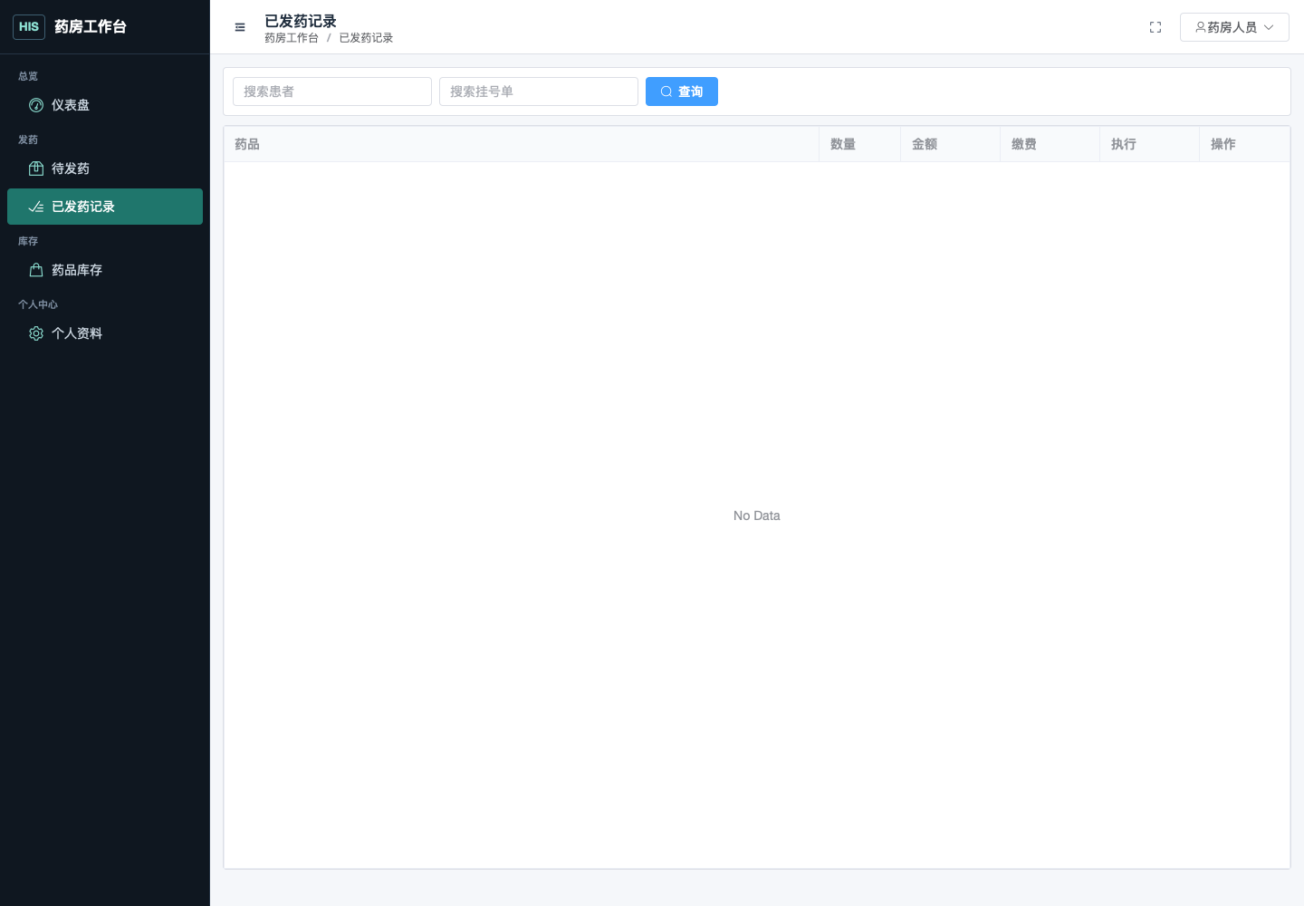Open 仪表盘 menu item
This screenshot has width=1304, height=906.
tap(105, 105)
